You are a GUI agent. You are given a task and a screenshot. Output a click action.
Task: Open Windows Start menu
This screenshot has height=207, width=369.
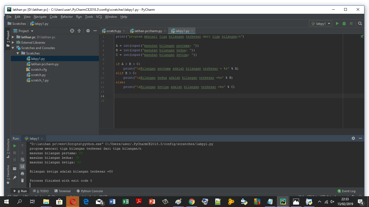pyautogui.click(x=6, y=201)
